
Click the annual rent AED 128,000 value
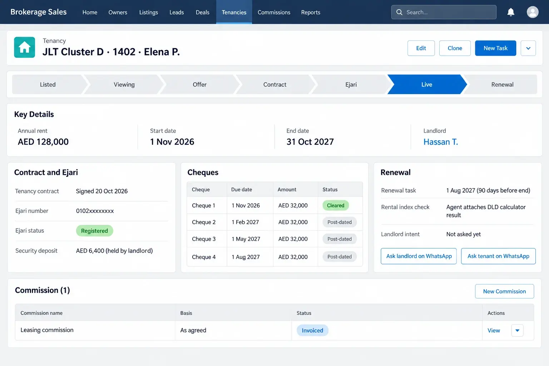[43, 142]
